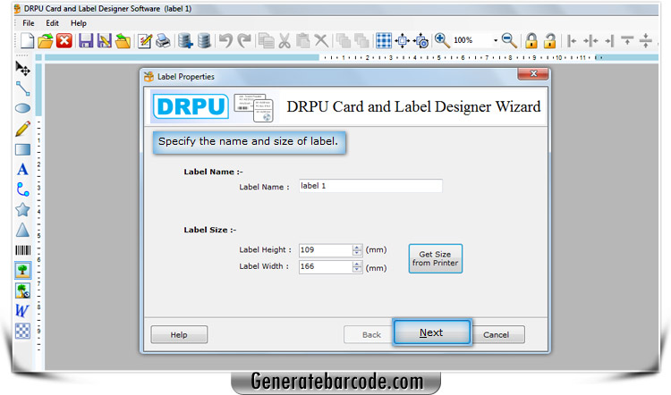The image size is (671, 395).
Task: Click the zoom in magnifier icon
Action: pyautogui.click(x=442, y=40)
